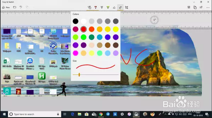This screenshot has width=212, height=118.
Task: Pick the sky blue color swatch
Action: [107, 53]
